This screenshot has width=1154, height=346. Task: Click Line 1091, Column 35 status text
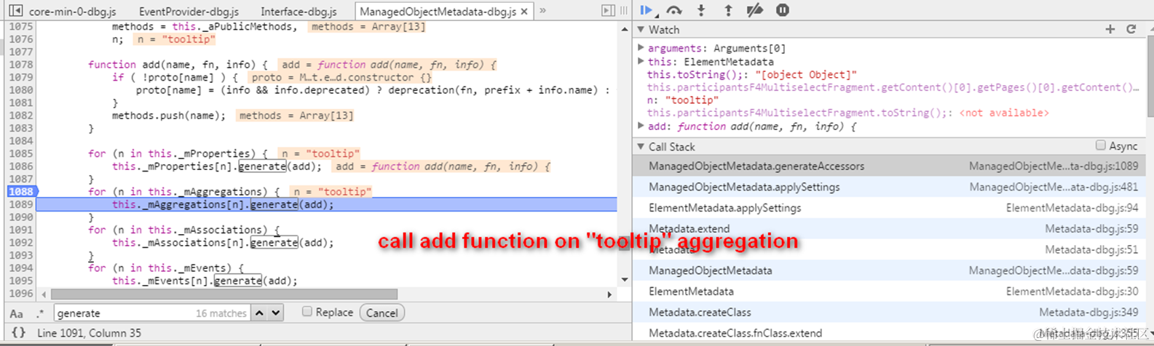click(90, 333)
